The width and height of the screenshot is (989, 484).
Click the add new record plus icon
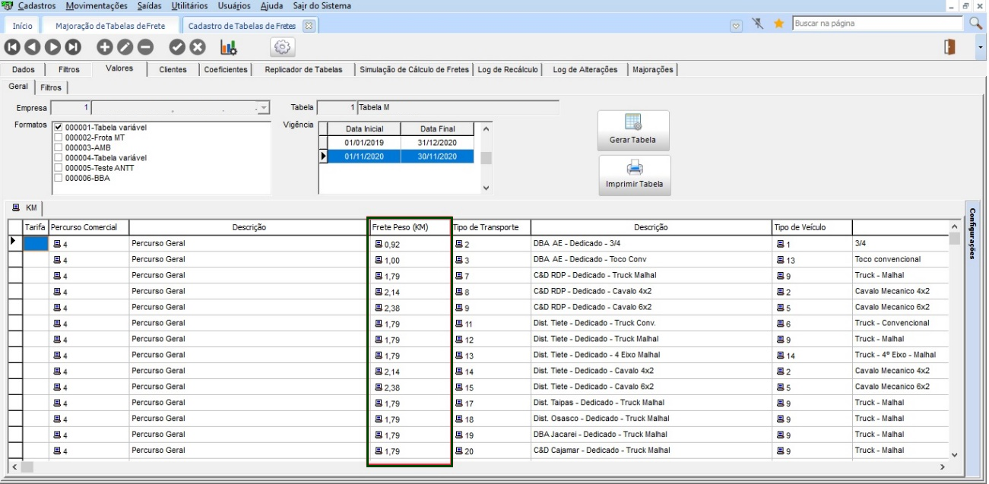pos(105,47)
